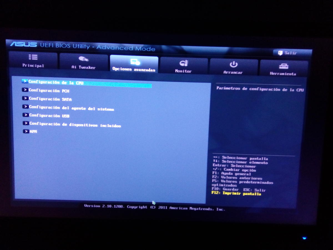This screenshot has height=250, width=333.
Task: Enter Configuración del agente del sistema
Action: [68, 108]
